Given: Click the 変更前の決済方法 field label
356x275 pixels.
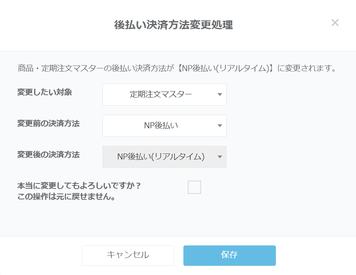Looking at the screenshot, I should 48,124.
